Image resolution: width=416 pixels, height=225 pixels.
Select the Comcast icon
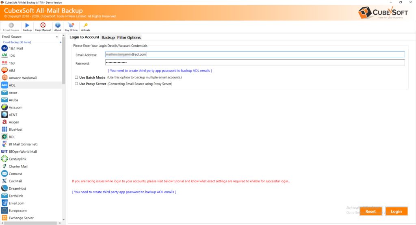pos(4,173)
